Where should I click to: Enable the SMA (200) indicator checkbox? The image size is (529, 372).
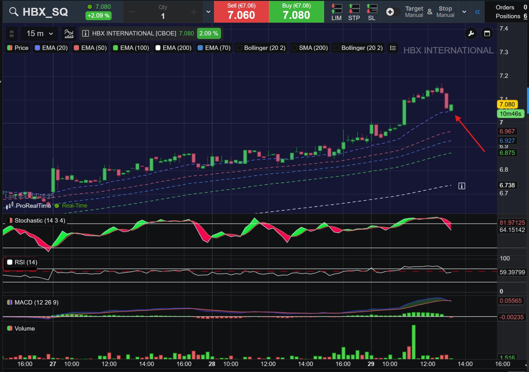295,48
